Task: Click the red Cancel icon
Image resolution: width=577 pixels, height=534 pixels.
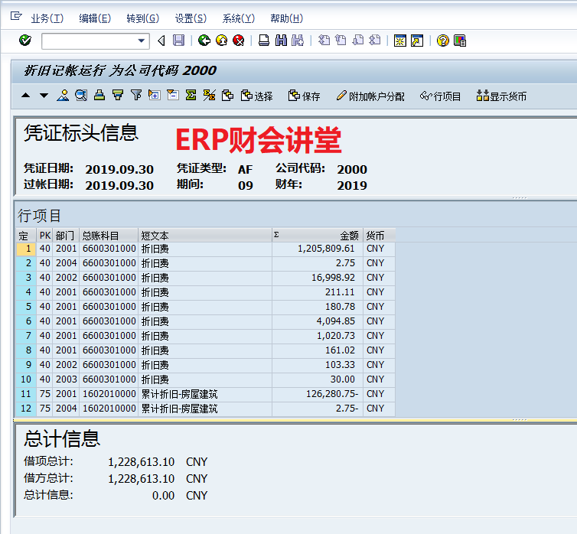Action: pos(239,41)
